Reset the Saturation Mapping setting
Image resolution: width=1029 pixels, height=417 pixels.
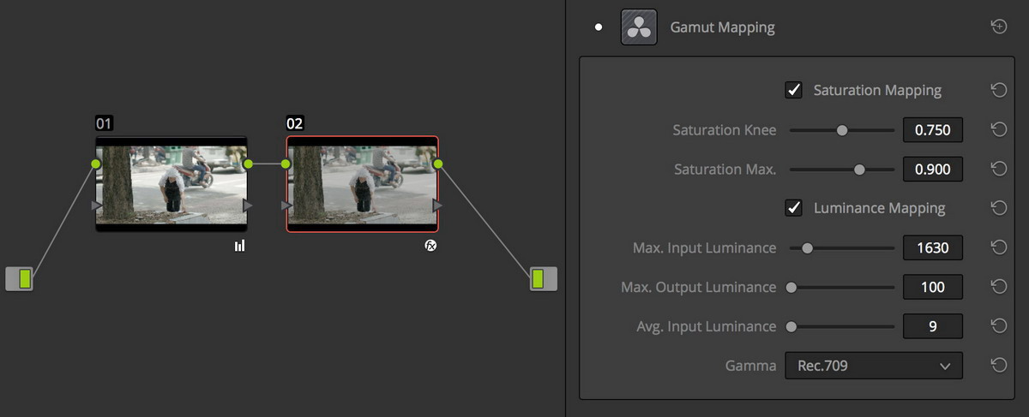tap(998, 90)
